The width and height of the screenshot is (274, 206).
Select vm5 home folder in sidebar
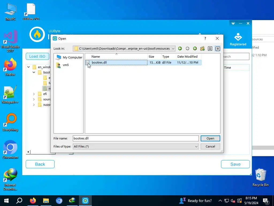pos(63,65)
